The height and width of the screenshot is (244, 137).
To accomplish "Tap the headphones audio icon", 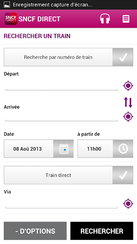I will click(105, 19).
